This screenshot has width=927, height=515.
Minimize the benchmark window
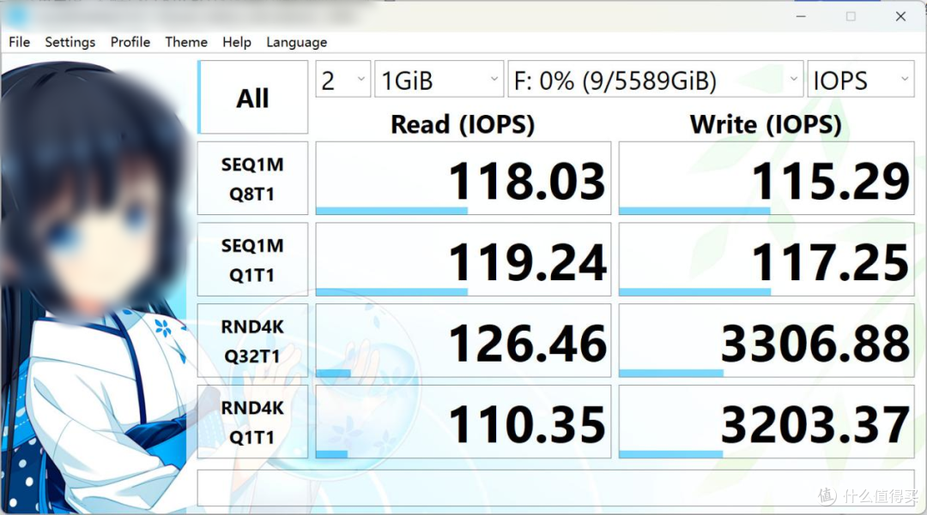click(801, 16)
